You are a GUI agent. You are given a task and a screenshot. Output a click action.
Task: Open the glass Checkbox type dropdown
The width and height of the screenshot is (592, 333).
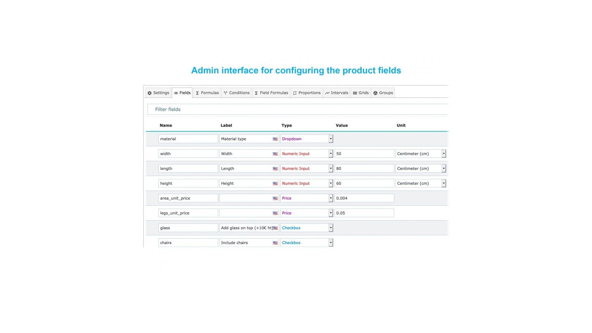pos(331,228)
